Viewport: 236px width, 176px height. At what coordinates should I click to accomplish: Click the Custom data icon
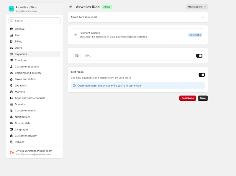(11, 123)
